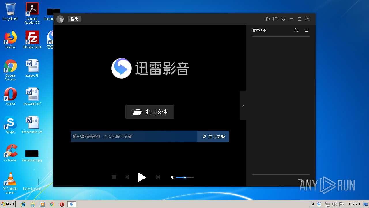Add a file with the playlist plus icon

[307, 181]
